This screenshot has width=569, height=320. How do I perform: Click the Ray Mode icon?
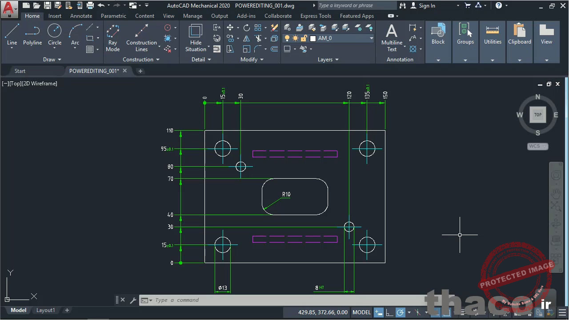point(113,38)
